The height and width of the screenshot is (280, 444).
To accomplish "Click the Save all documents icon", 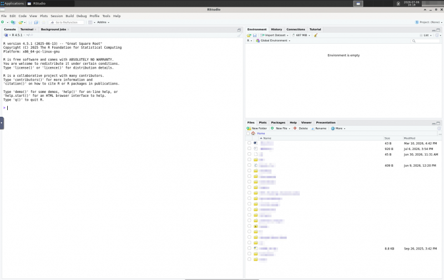I will (x=36, y=22).
